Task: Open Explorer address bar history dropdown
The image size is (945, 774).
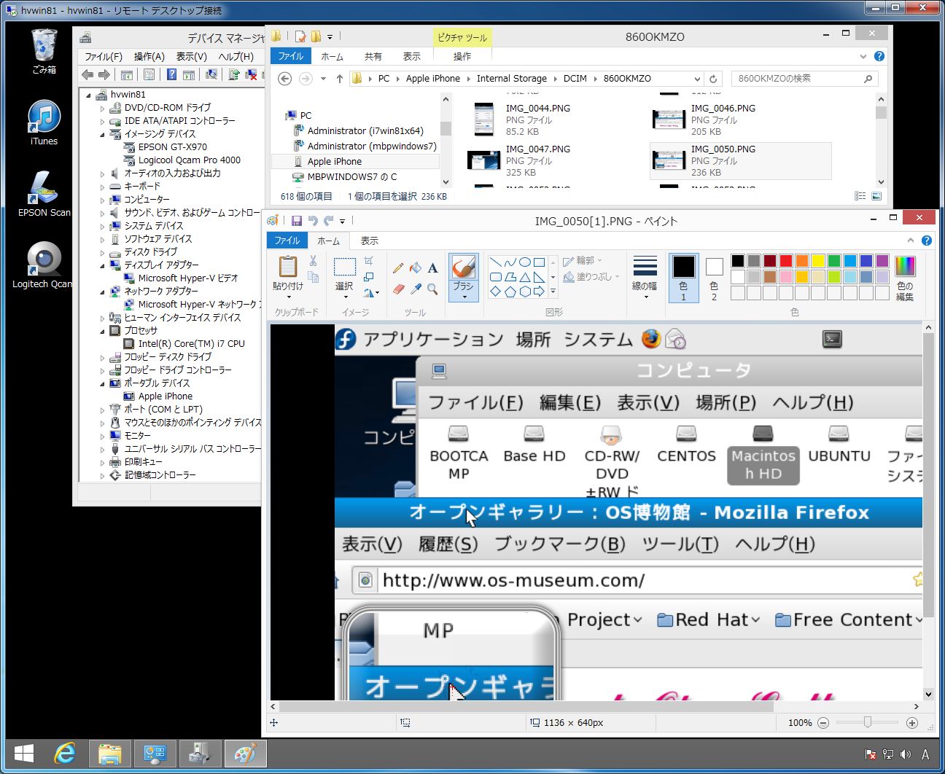Action: point(698,79)
